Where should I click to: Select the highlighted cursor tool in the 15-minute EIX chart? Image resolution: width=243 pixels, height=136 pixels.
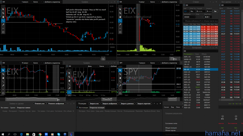click(3, 70)
